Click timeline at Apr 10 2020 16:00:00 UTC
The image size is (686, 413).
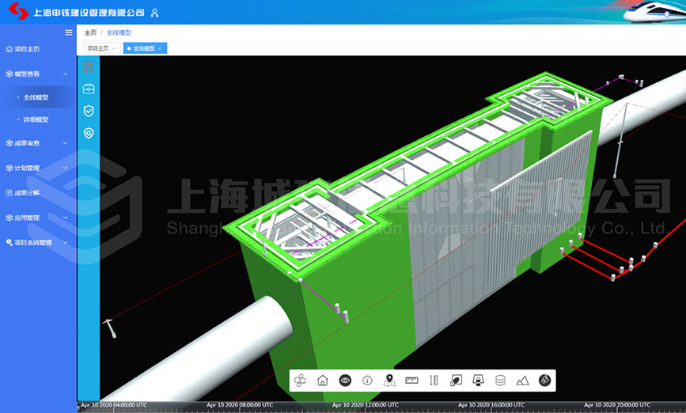click(x=491, y=405)
